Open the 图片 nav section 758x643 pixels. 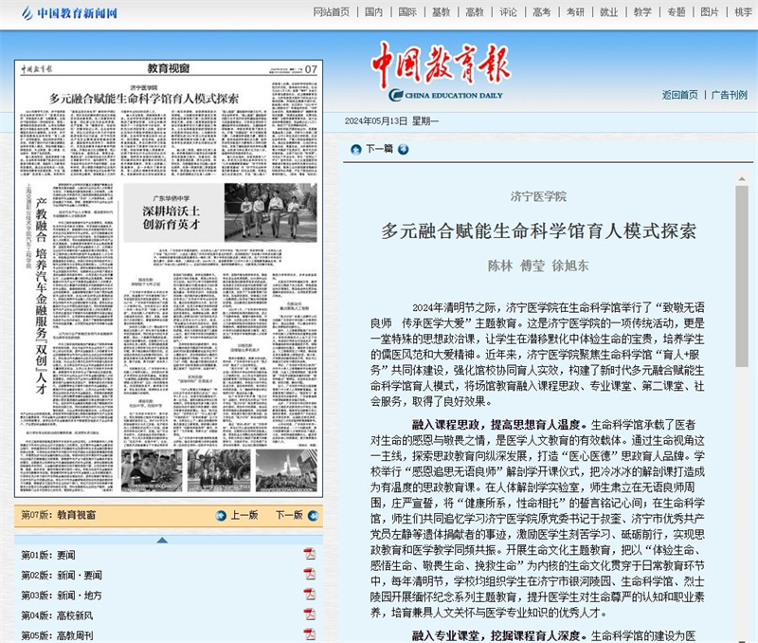click(x=710, y=12)
